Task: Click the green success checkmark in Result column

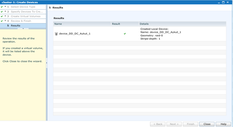Action: point(125,34)
